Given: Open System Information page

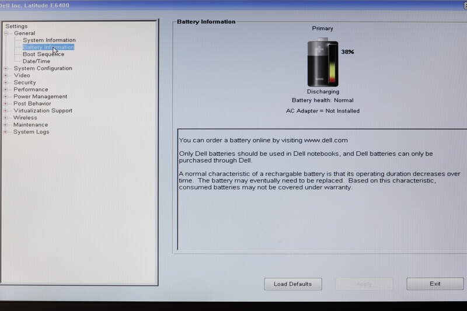Looking at the screenshot, I should point(49,40).
